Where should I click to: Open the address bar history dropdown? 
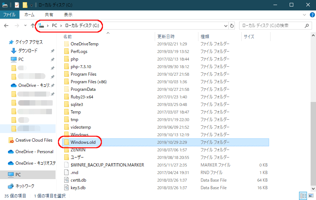[x=226, y=26]
